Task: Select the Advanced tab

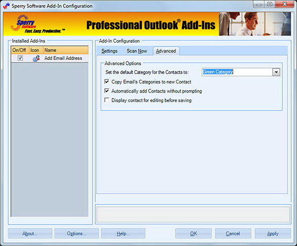Action: pyautogui.click(x=166, y=51)
